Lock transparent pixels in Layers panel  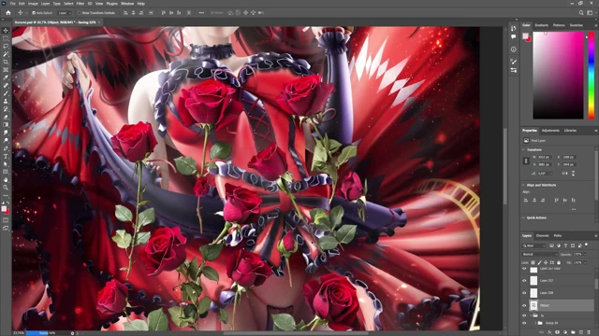coord(533,262)
